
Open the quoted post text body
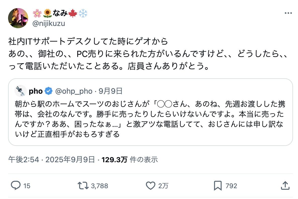coord(150,119)
